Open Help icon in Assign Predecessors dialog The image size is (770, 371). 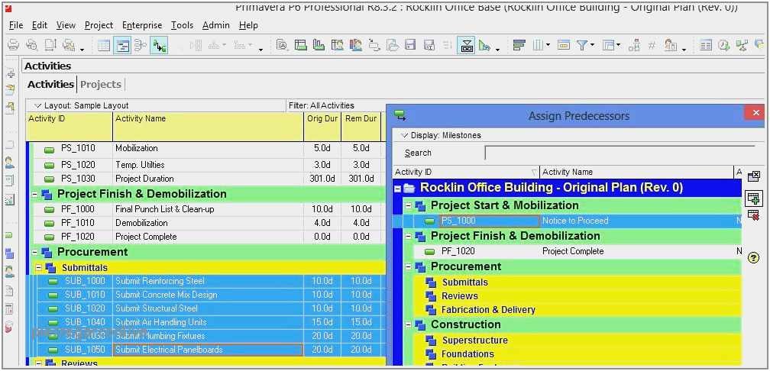click(754, 258)
